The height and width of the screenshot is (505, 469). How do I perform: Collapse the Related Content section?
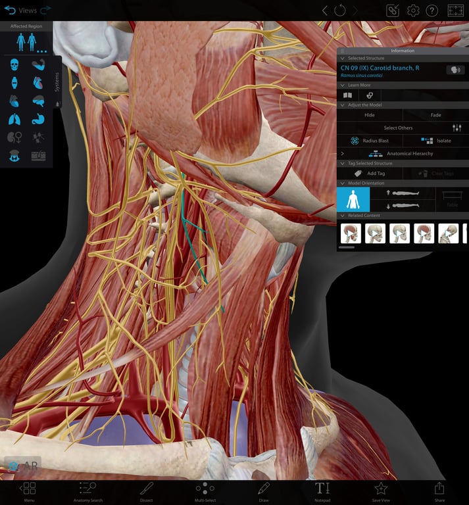tap(343, 216)
